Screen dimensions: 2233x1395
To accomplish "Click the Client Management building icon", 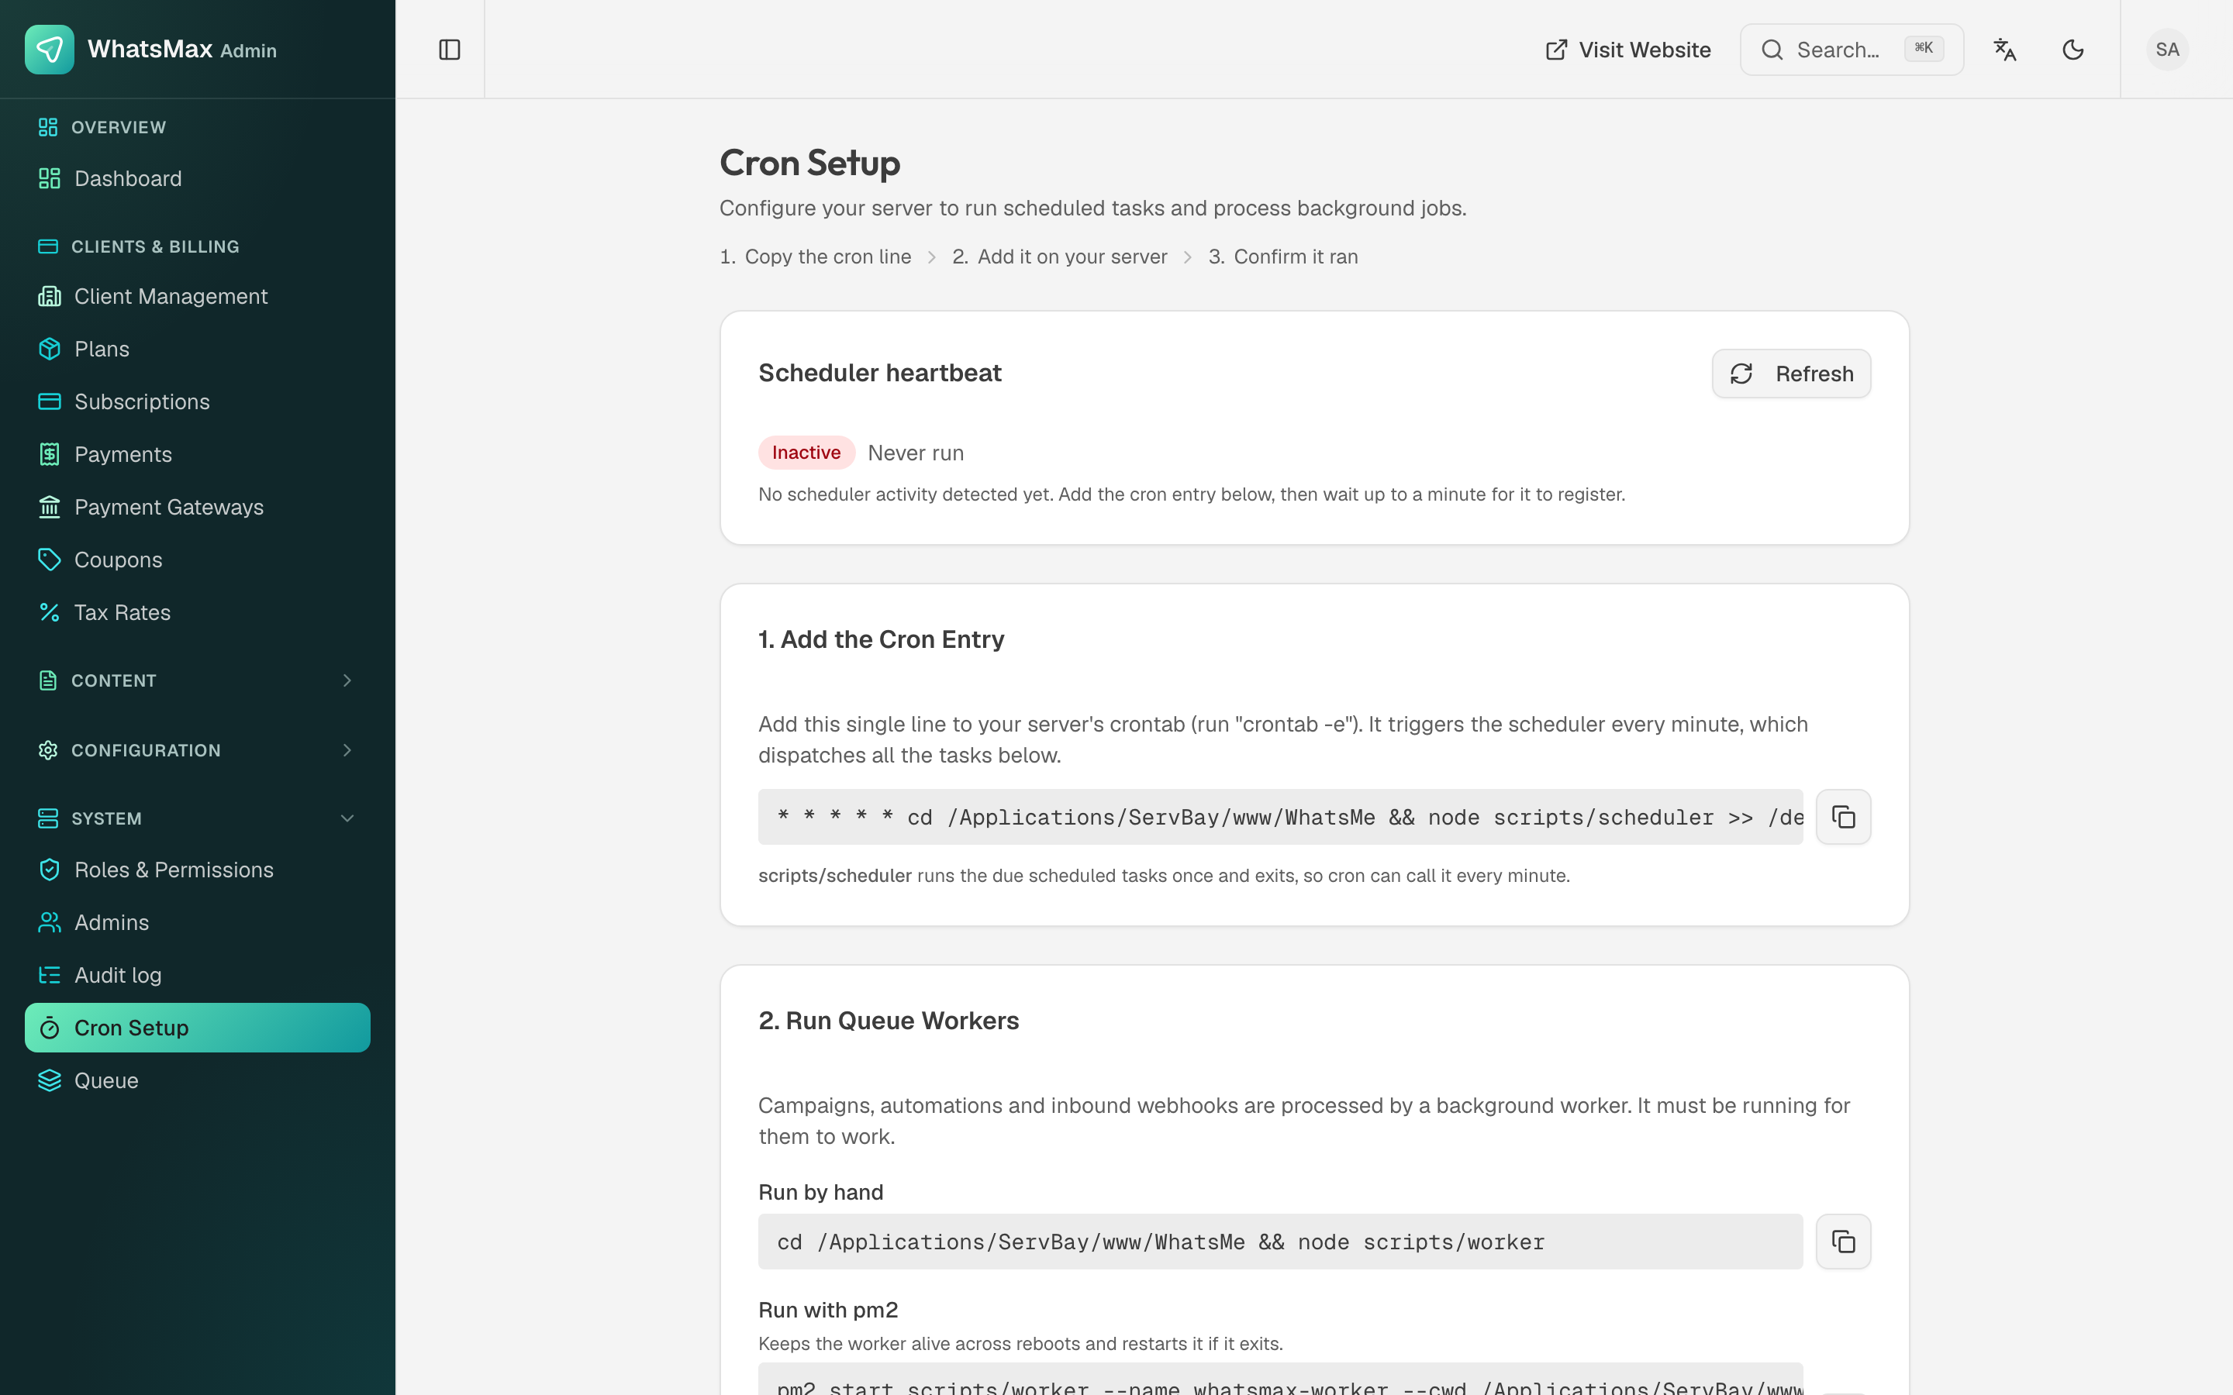I will pyautogui.click(x=49, y=296).
